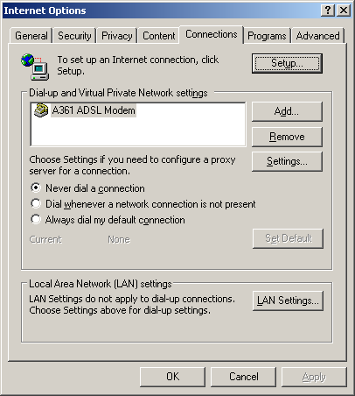355x396 pixels.
Task: Add a new dial-up connection
Action: point(287,111)
